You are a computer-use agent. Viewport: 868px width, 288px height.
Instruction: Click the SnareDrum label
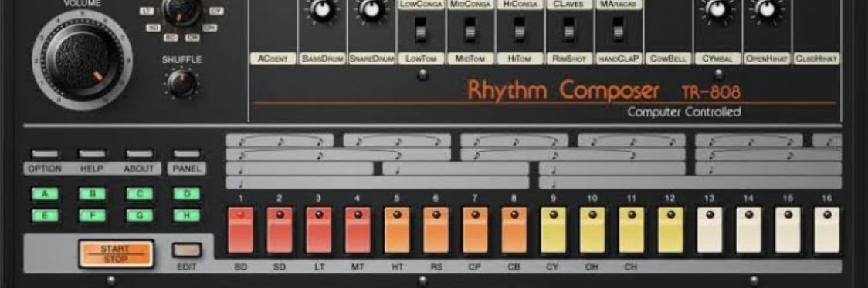coord(371,59)
